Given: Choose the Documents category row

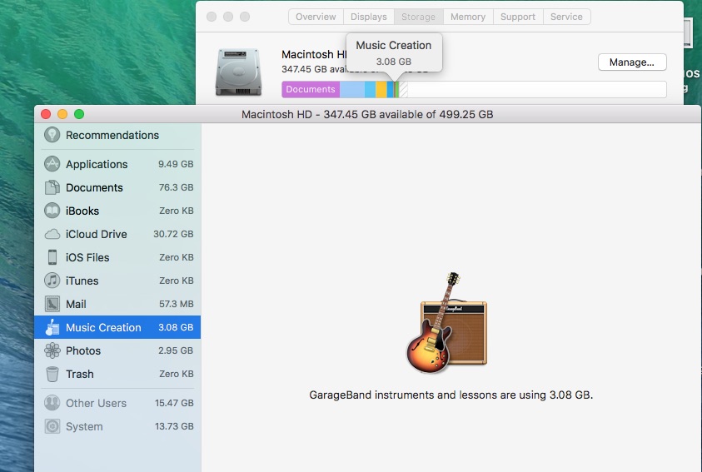Looking at the screenshot, I should (117, 187).
